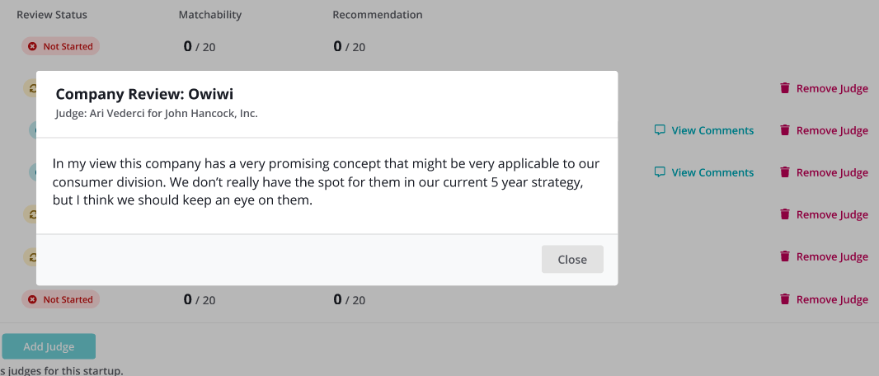This screenshot has height=376, width=879.
Task: Click the Matchability column header
Action: point(210,15)
